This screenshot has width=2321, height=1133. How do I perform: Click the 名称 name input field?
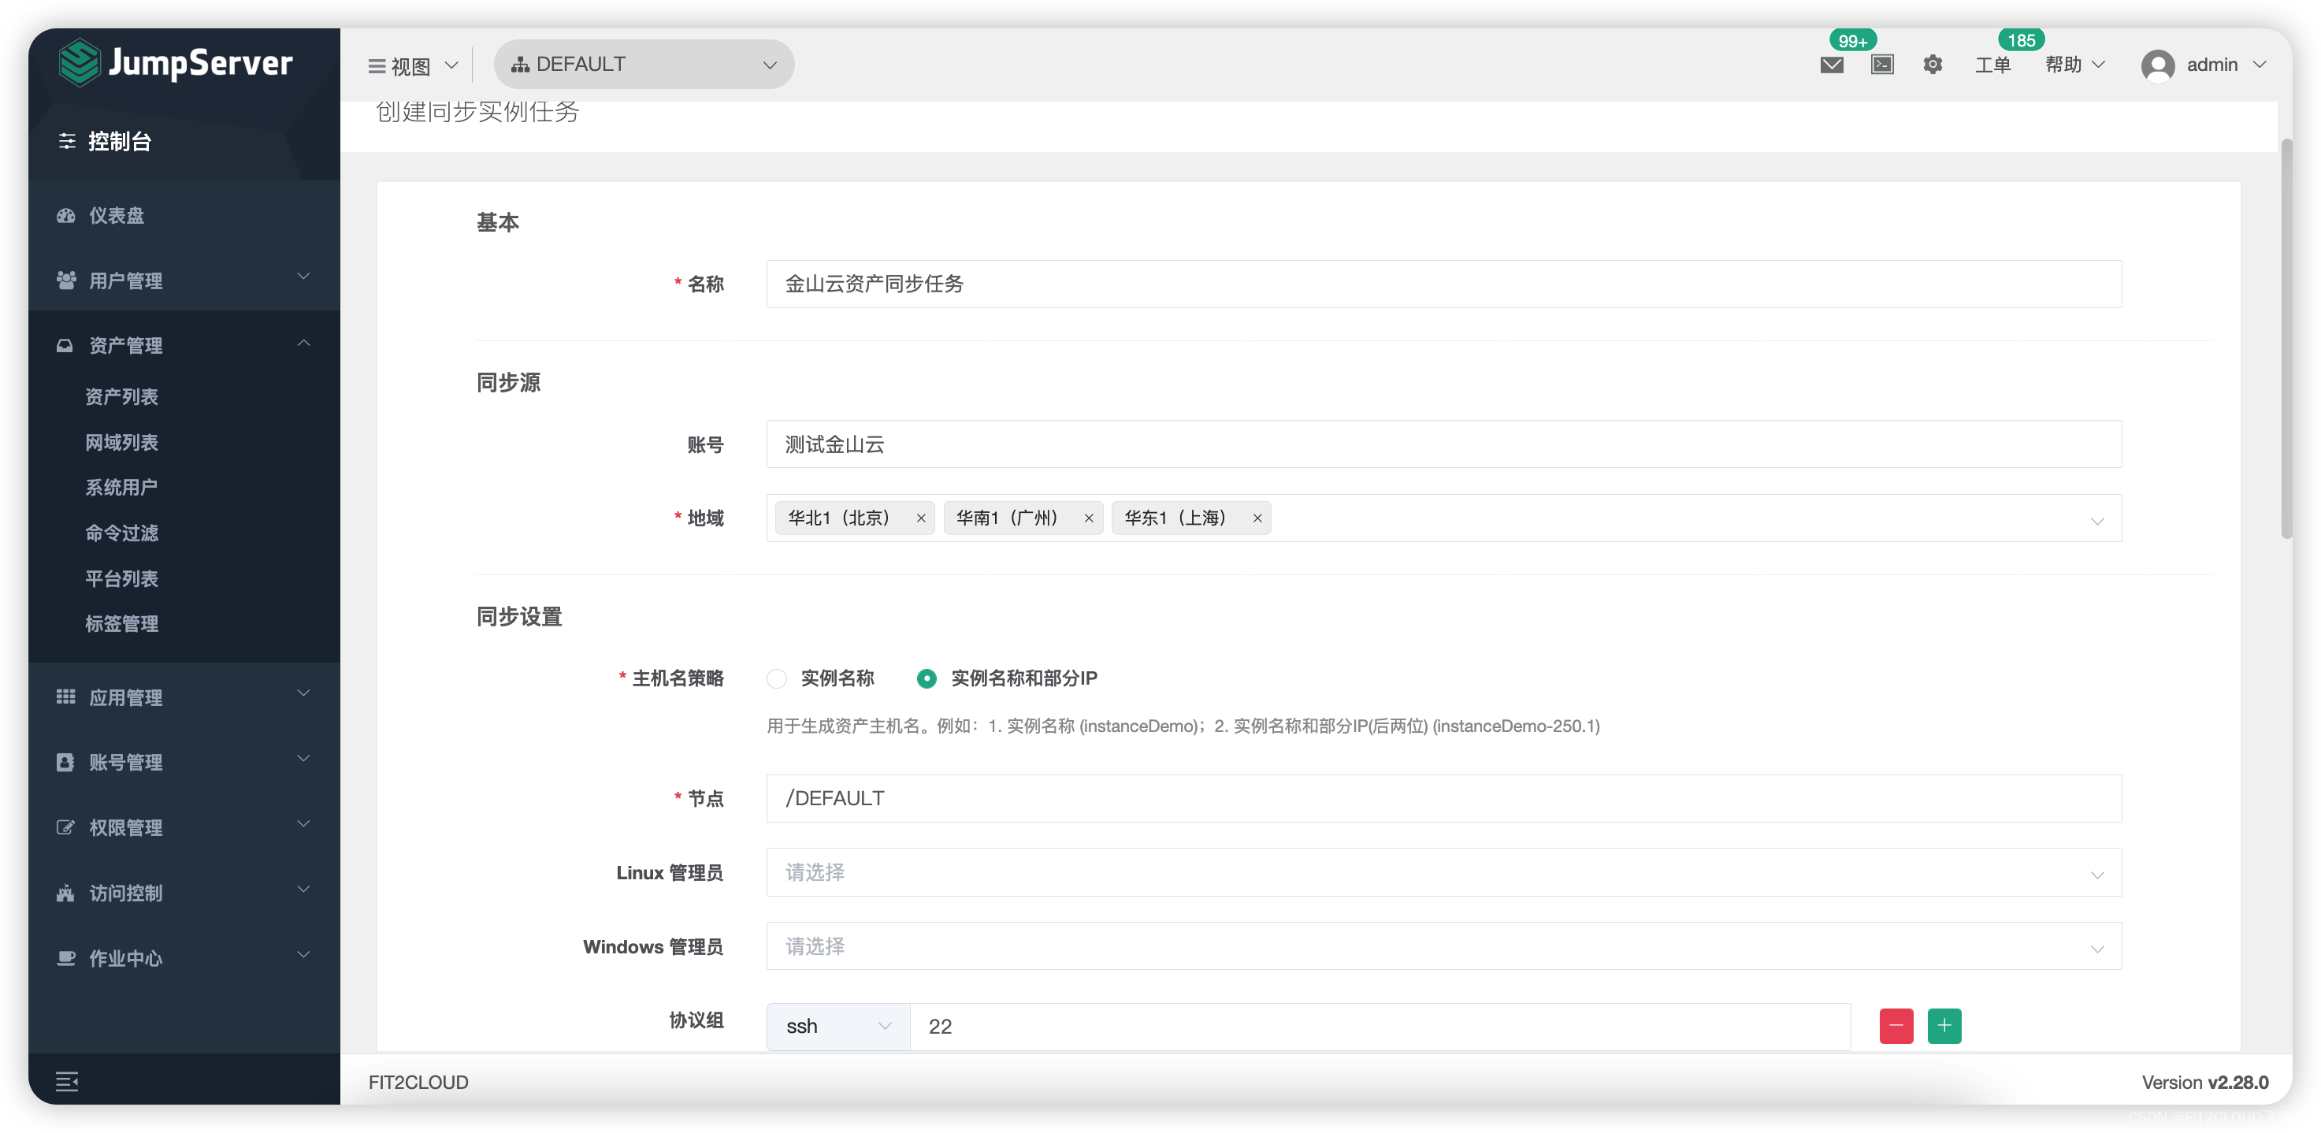tap(1443, 284)
